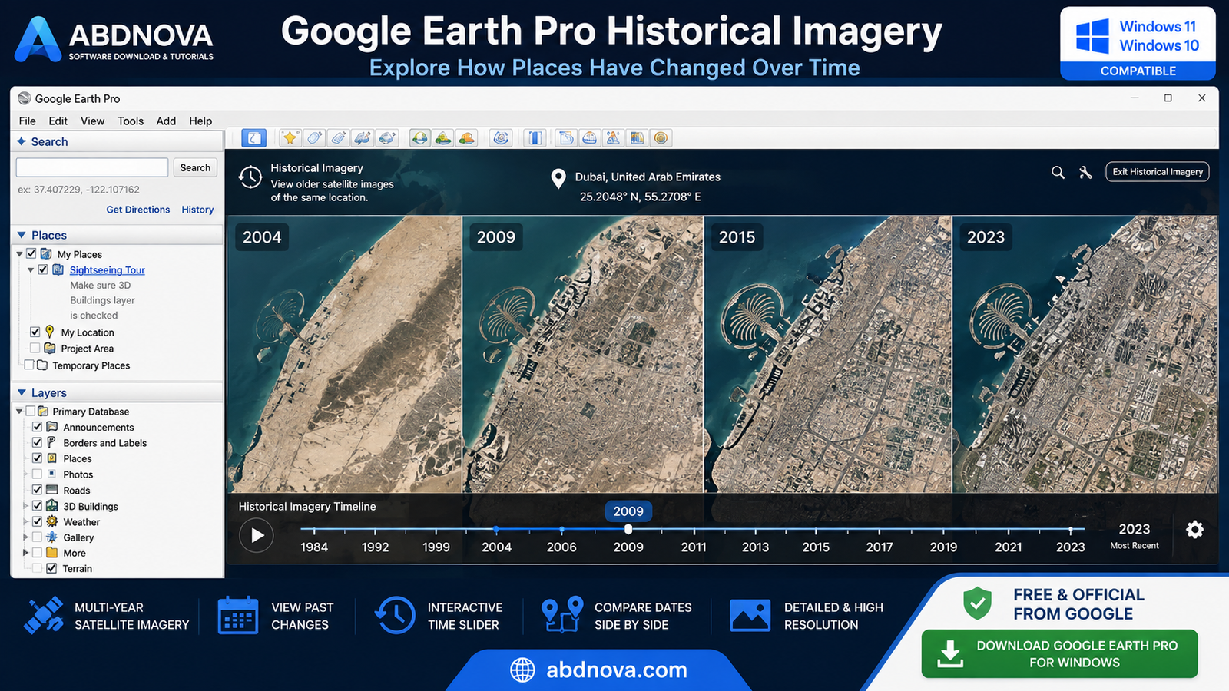This screenshot has height=691, width=1229.
Task: Click the yellow star placemark toolbar icon
Action: click(290, 138)
